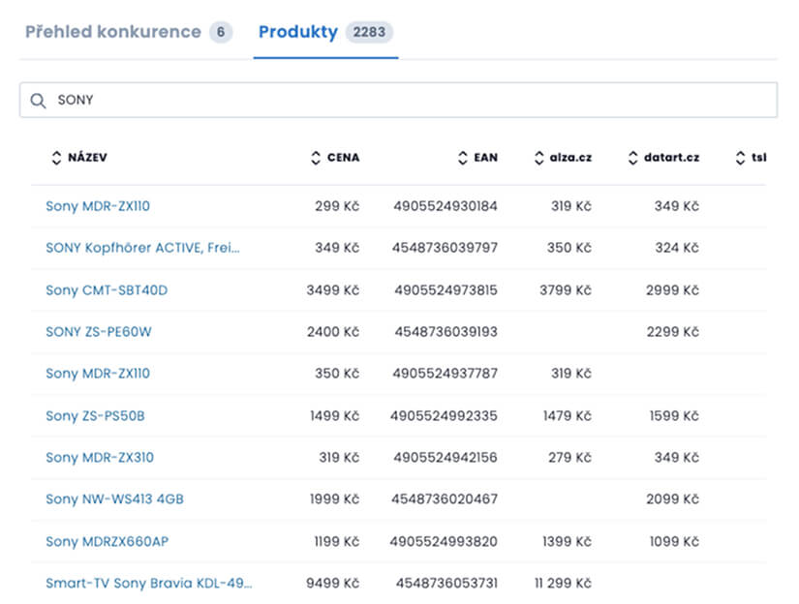Image resolution: width=799 pixels, height=604 pixels.
Task: Open SONY ZS-PE60W product
Action: click(99, 332)
